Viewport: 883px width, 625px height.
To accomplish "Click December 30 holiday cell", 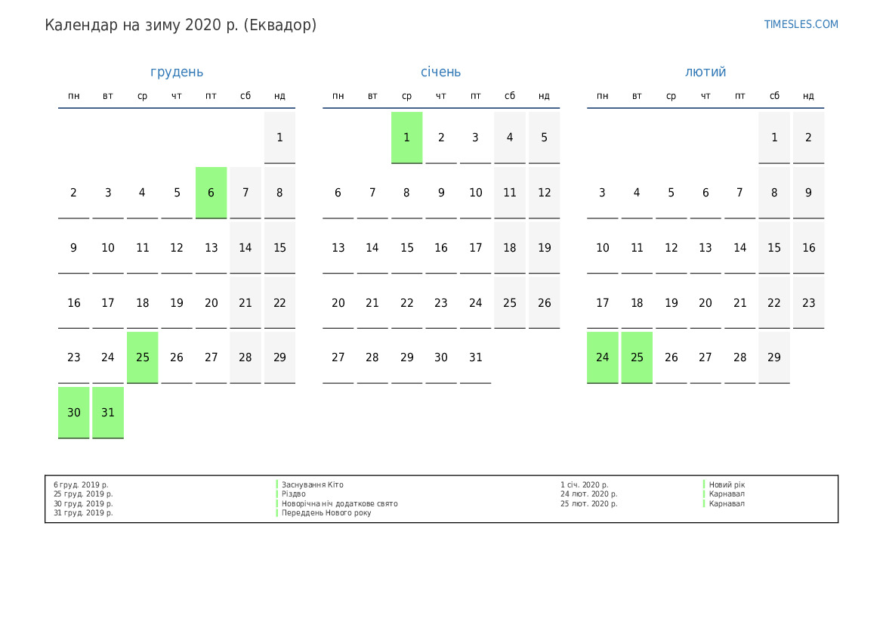I will coord(74,413).
